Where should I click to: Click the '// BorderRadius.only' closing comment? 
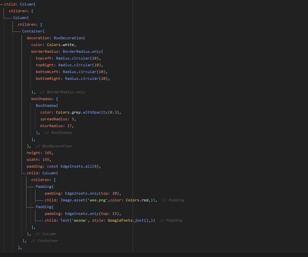[x=62, y=92]
